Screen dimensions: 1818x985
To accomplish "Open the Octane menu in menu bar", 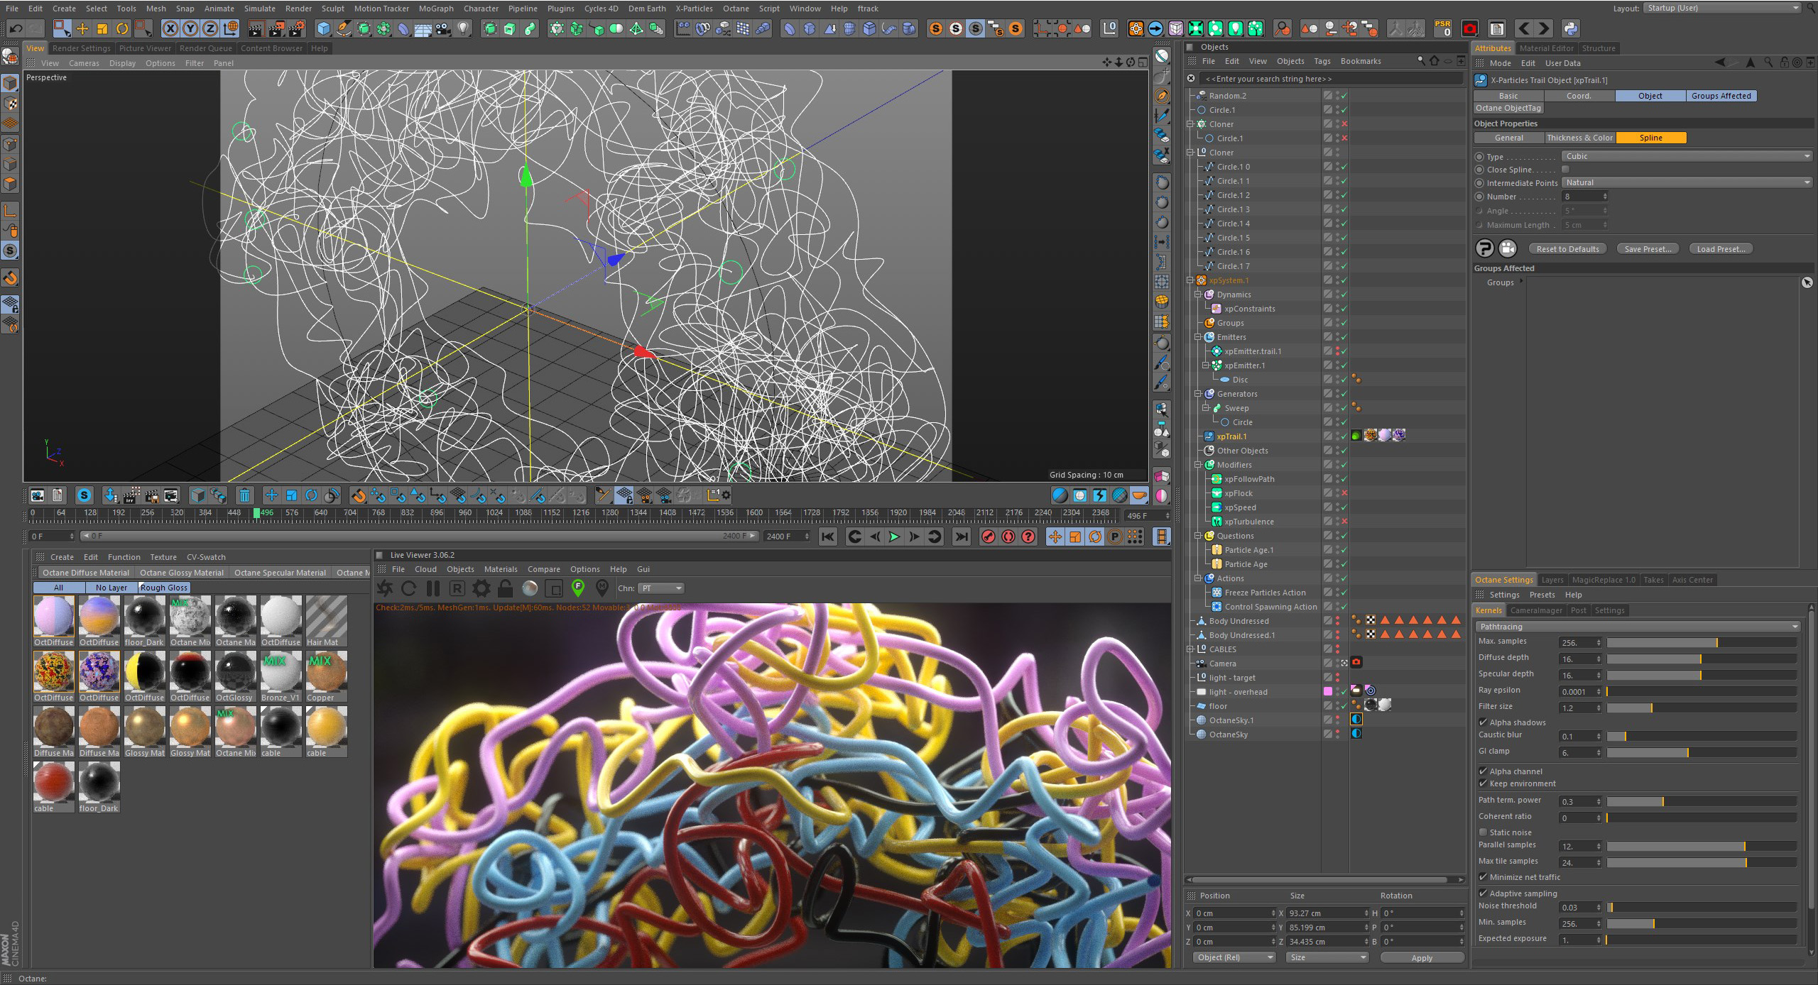I will point(736,9).
